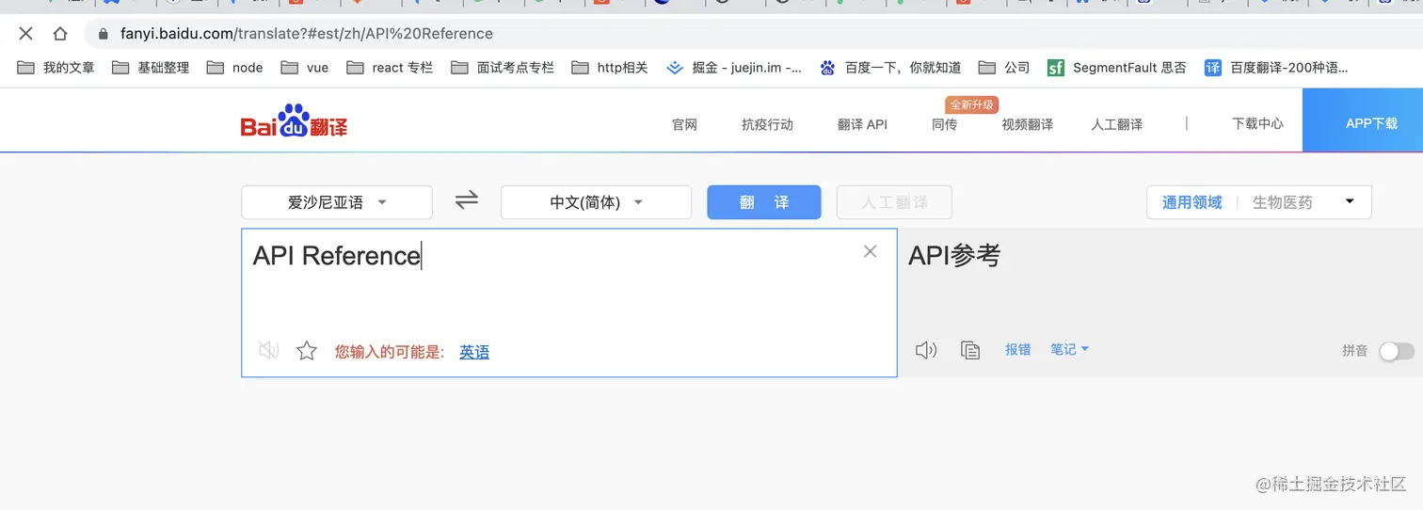The image size is (1423, 510).
Task: Select 通用领域 domain tab
Action: point(1191,202)
